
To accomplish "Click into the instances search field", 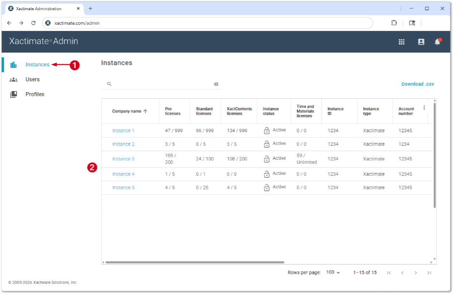I will (162, 84).
